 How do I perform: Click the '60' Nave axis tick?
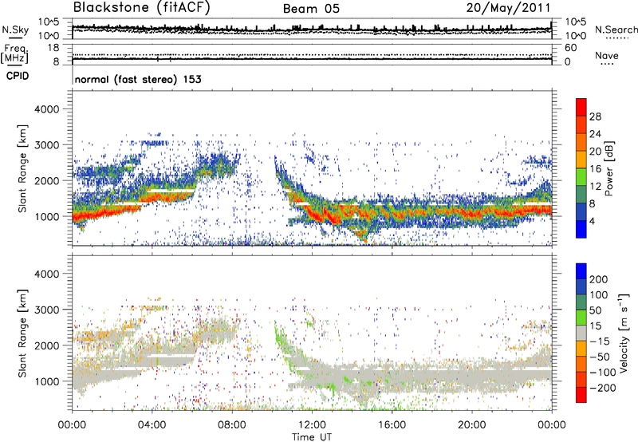pos(570,48)
